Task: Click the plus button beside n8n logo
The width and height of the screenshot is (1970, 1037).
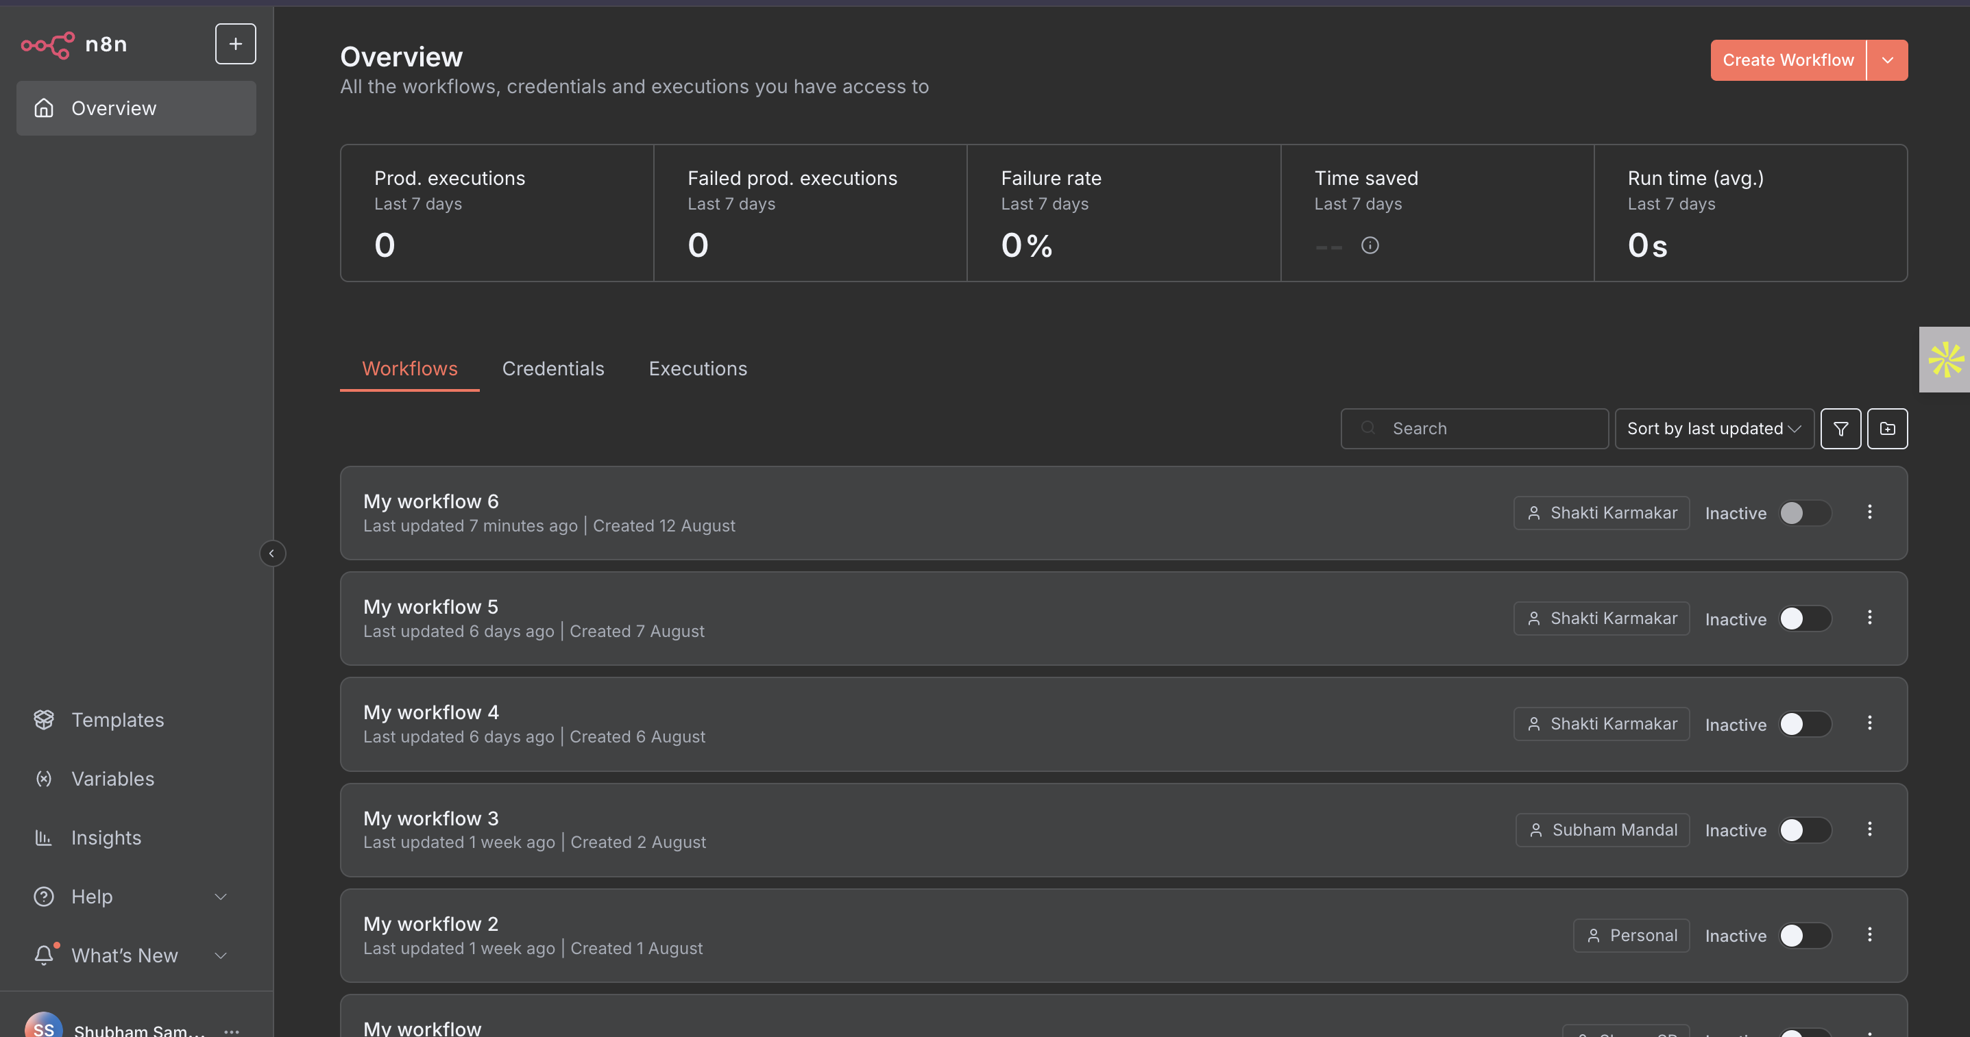Action: click(x=236, y=45)
